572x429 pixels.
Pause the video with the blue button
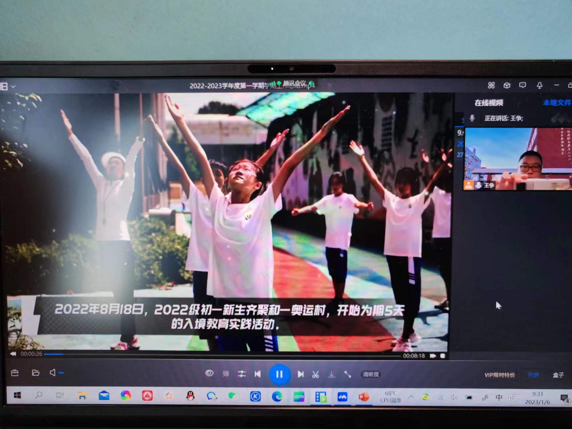pos(279,374)
